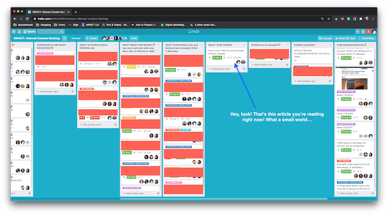The height and width of the screenshot is (215, 388).
Task: Click the Personal team button
Action: click(x=76, y=38)
